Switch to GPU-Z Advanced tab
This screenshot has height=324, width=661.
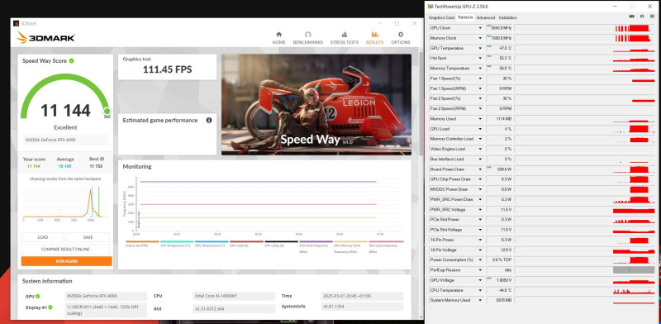pyautogui.click(x=486, y=17)
